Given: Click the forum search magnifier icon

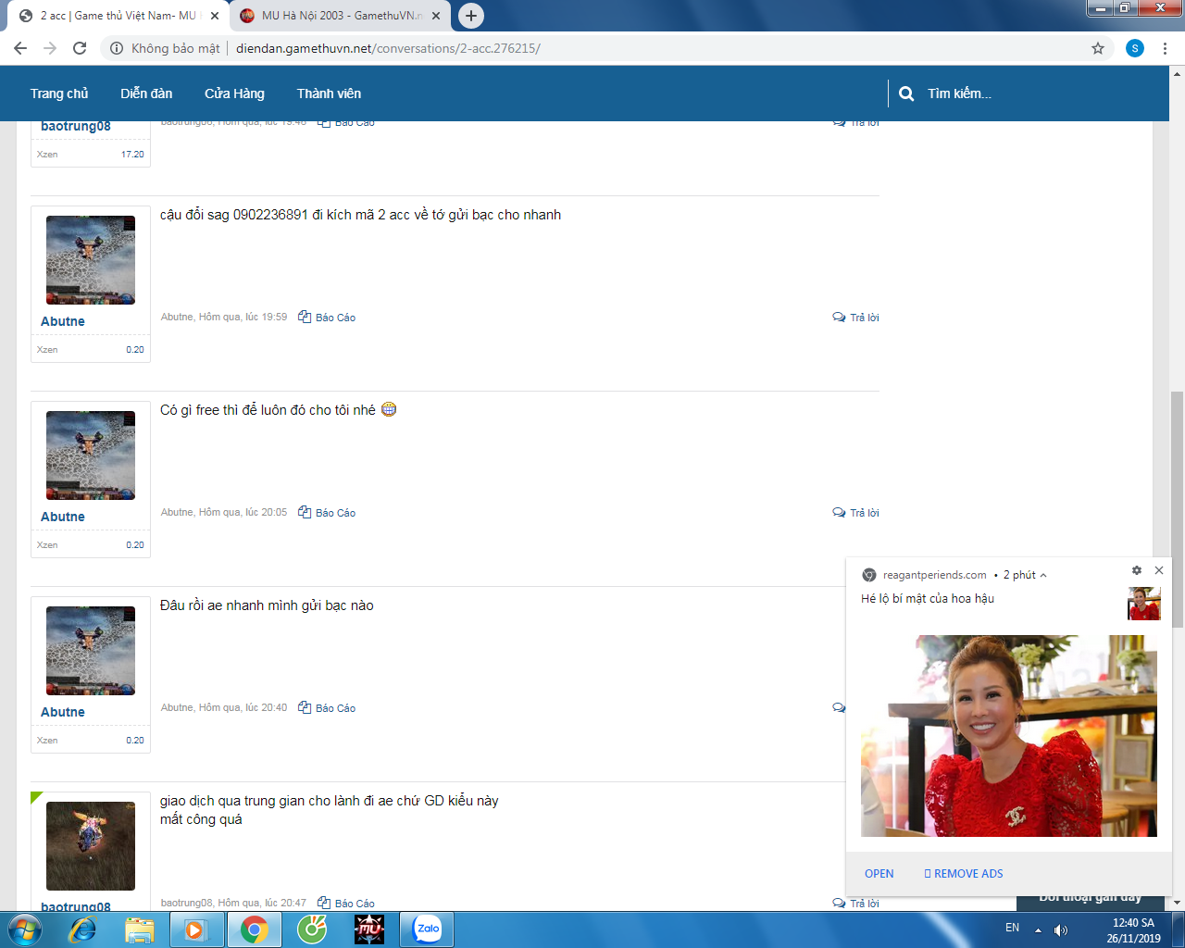Looking at the screenshot, I should [x=906, y=94].
